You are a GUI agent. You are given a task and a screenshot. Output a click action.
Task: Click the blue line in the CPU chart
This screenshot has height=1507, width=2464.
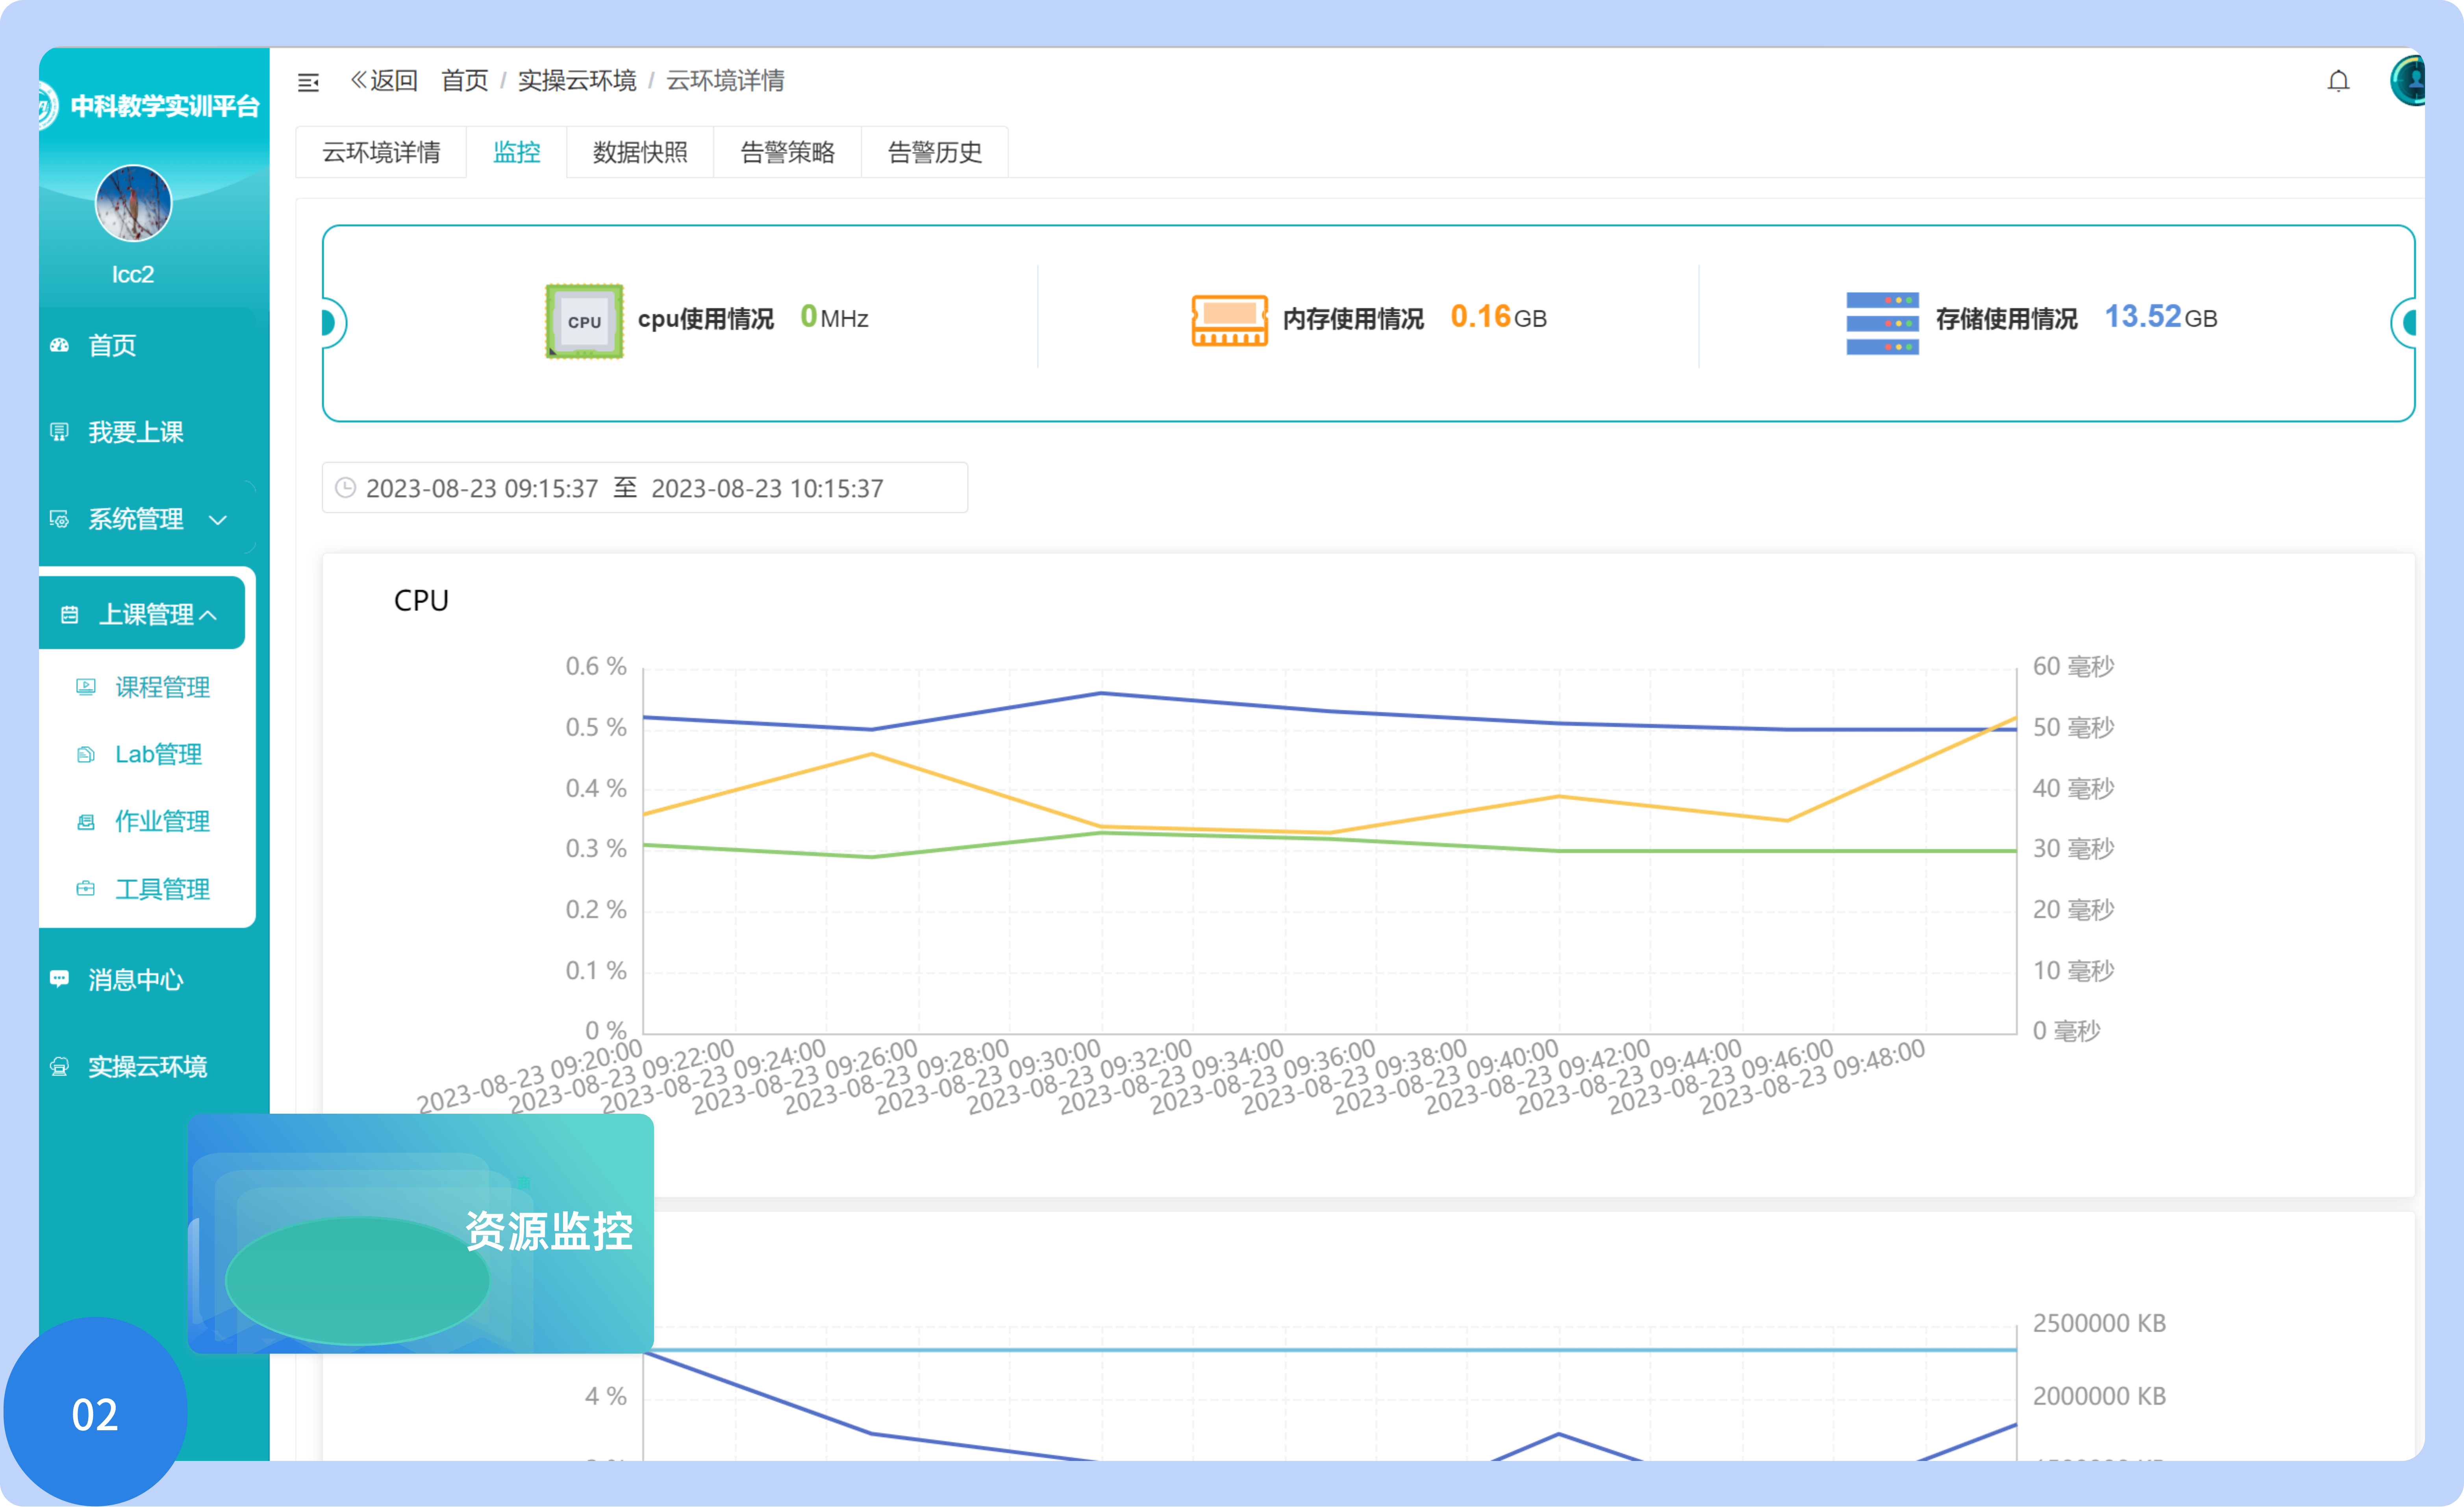pos(1101,693)
